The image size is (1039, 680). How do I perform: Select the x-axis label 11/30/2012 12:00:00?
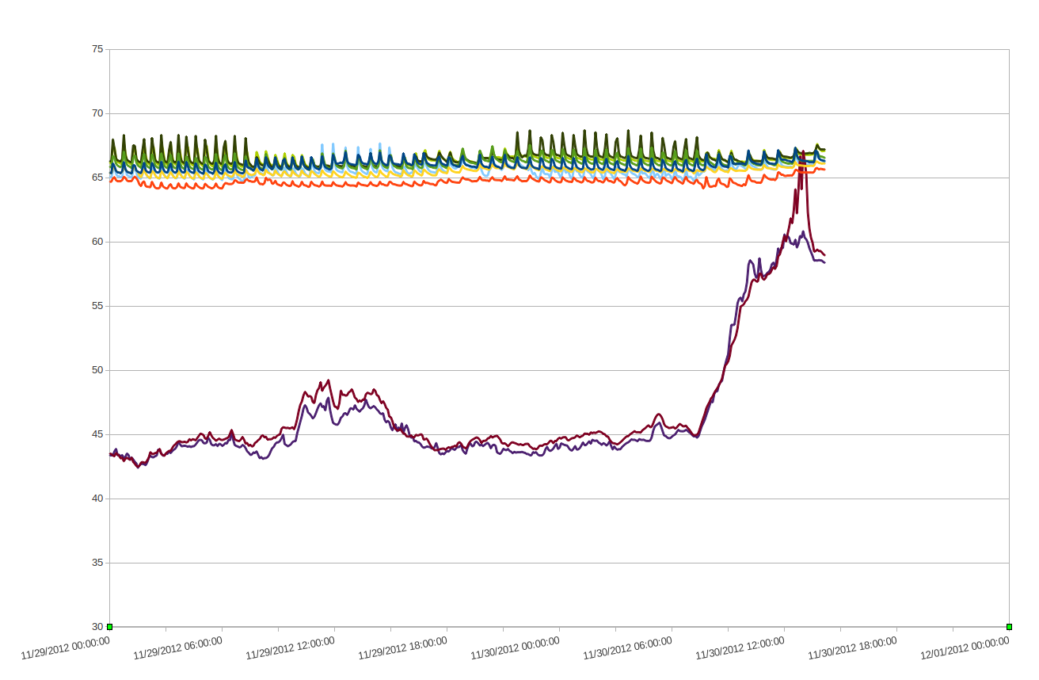point(740,648)
